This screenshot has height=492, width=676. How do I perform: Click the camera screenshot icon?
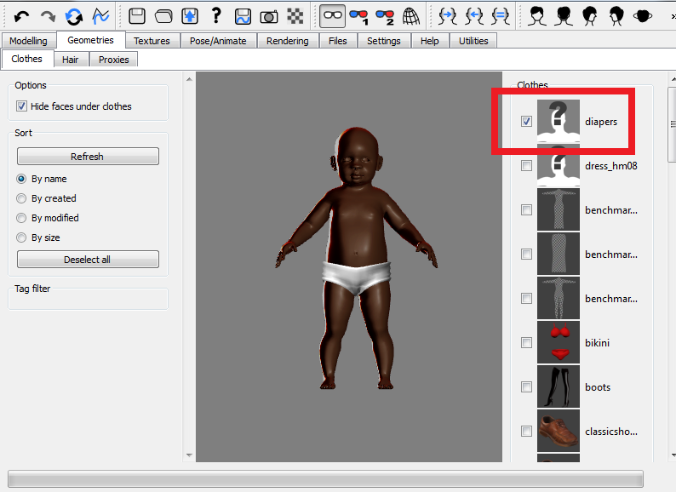click(x=269, y=16)
